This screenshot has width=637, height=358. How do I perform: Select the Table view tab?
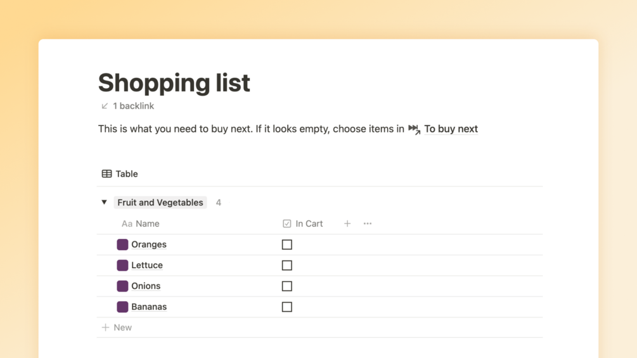(126, 174)
